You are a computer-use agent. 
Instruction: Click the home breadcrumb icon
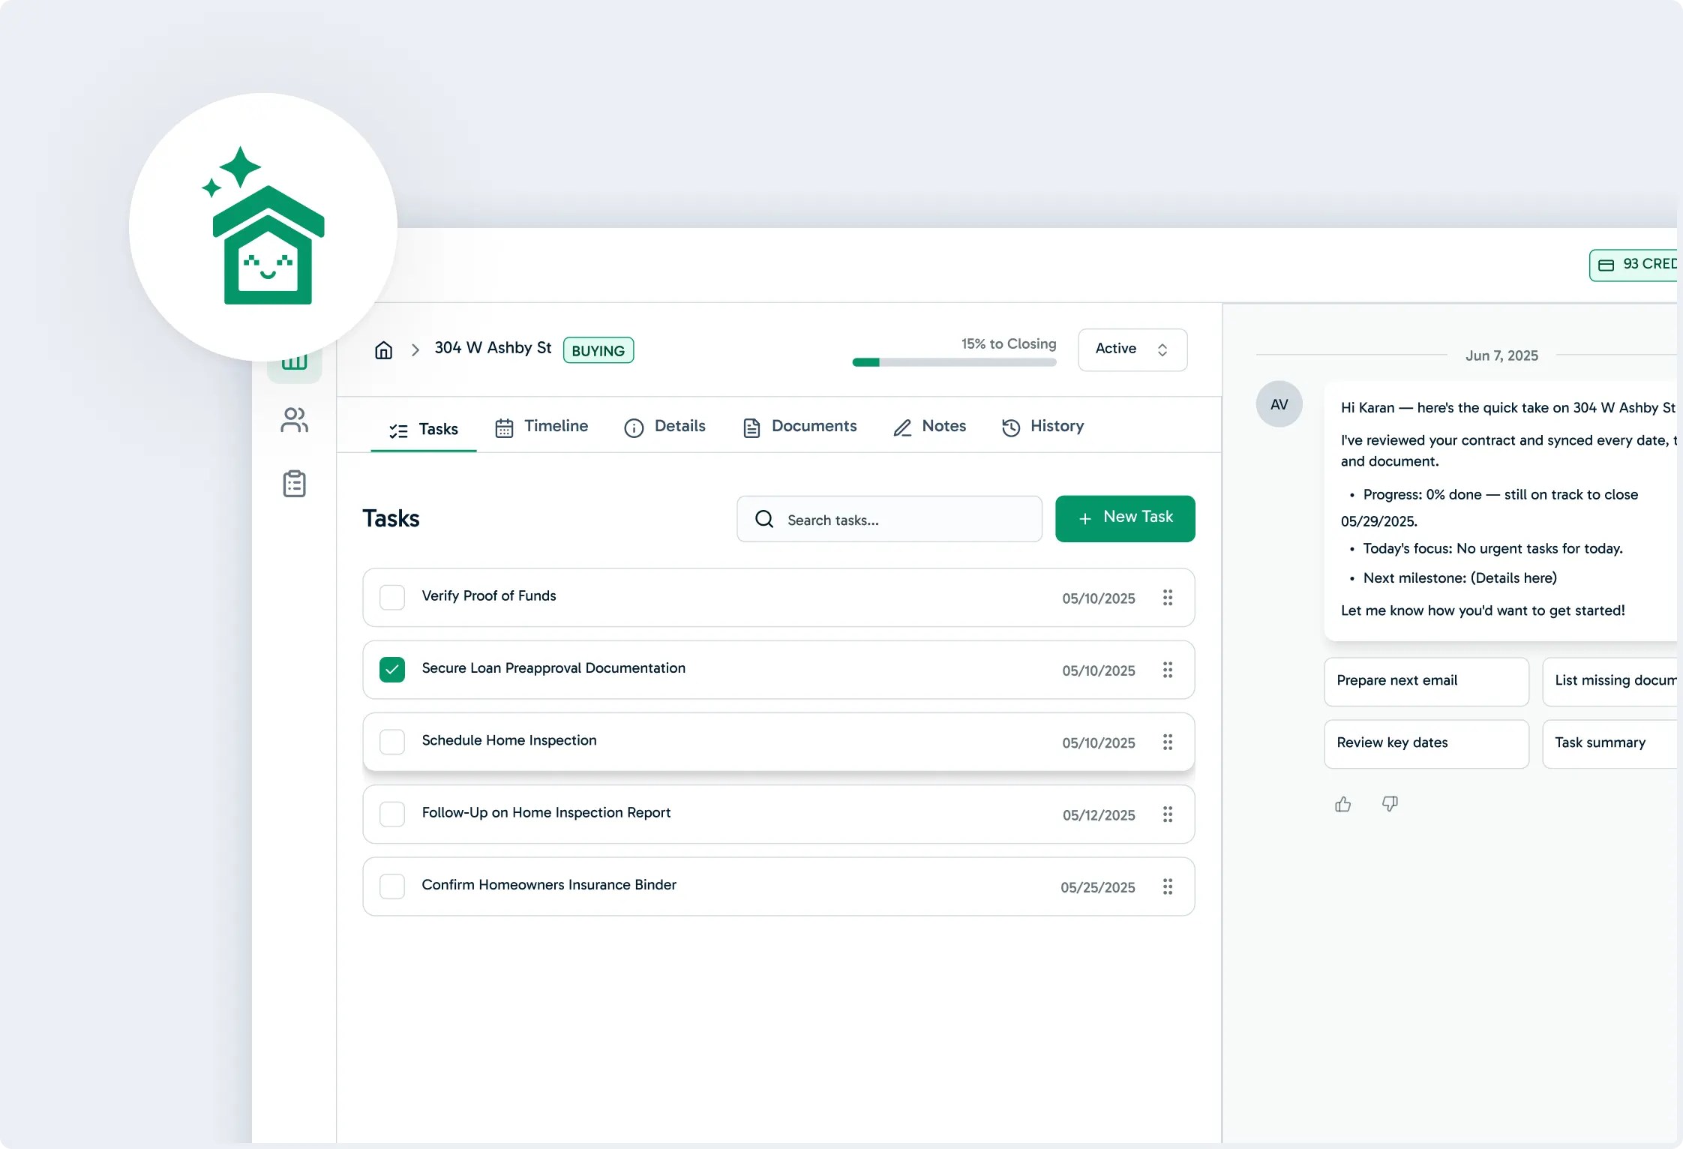383,350
